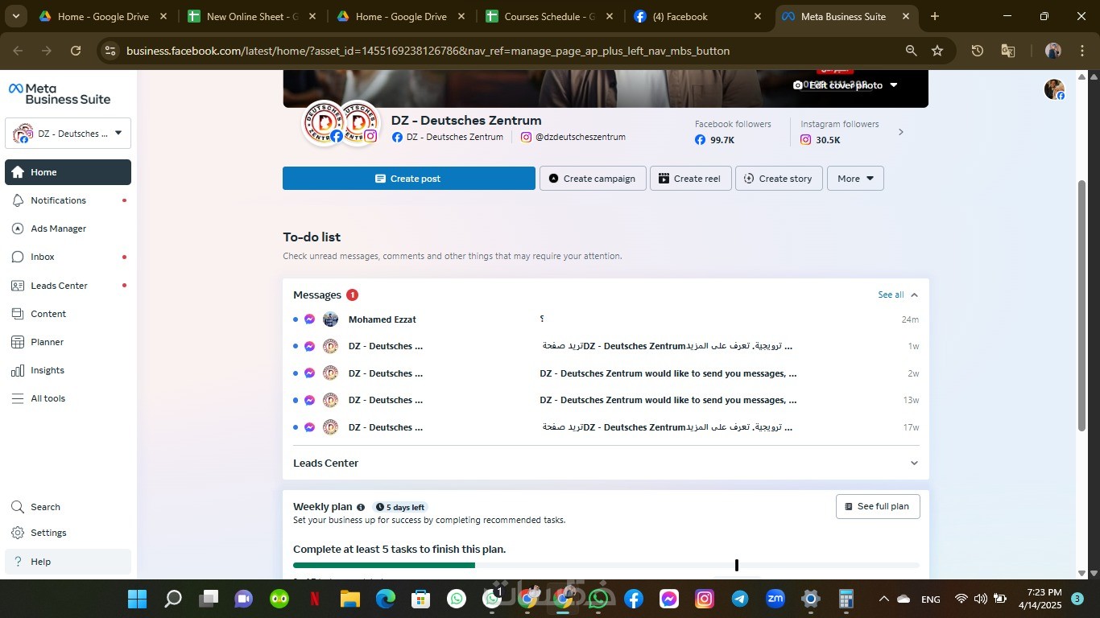Click the followers section right chevron
The image size is (1100, 618).
coord(901,132)
